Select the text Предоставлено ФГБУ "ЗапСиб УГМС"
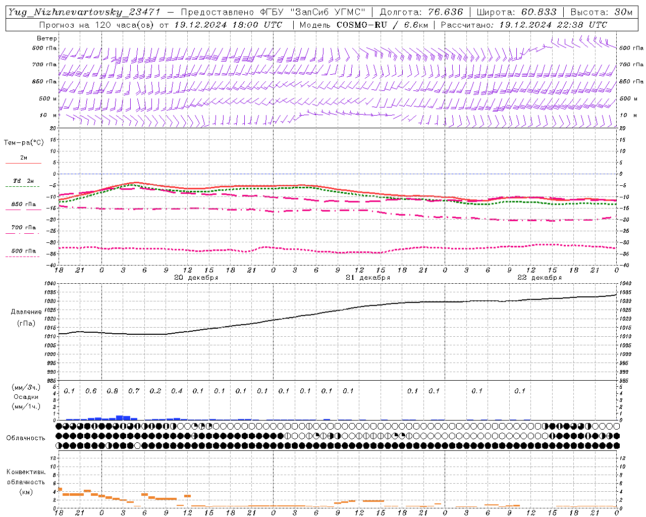Image resolution: width=646 pixels, height=517 pixels. [273, 12]
